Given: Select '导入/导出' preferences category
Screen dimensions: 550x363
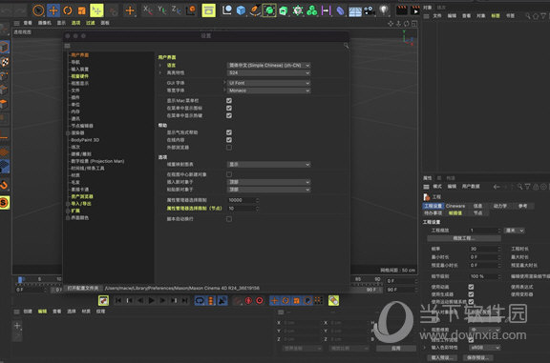Looking at the screenshot, I should [x=81, y=203].
